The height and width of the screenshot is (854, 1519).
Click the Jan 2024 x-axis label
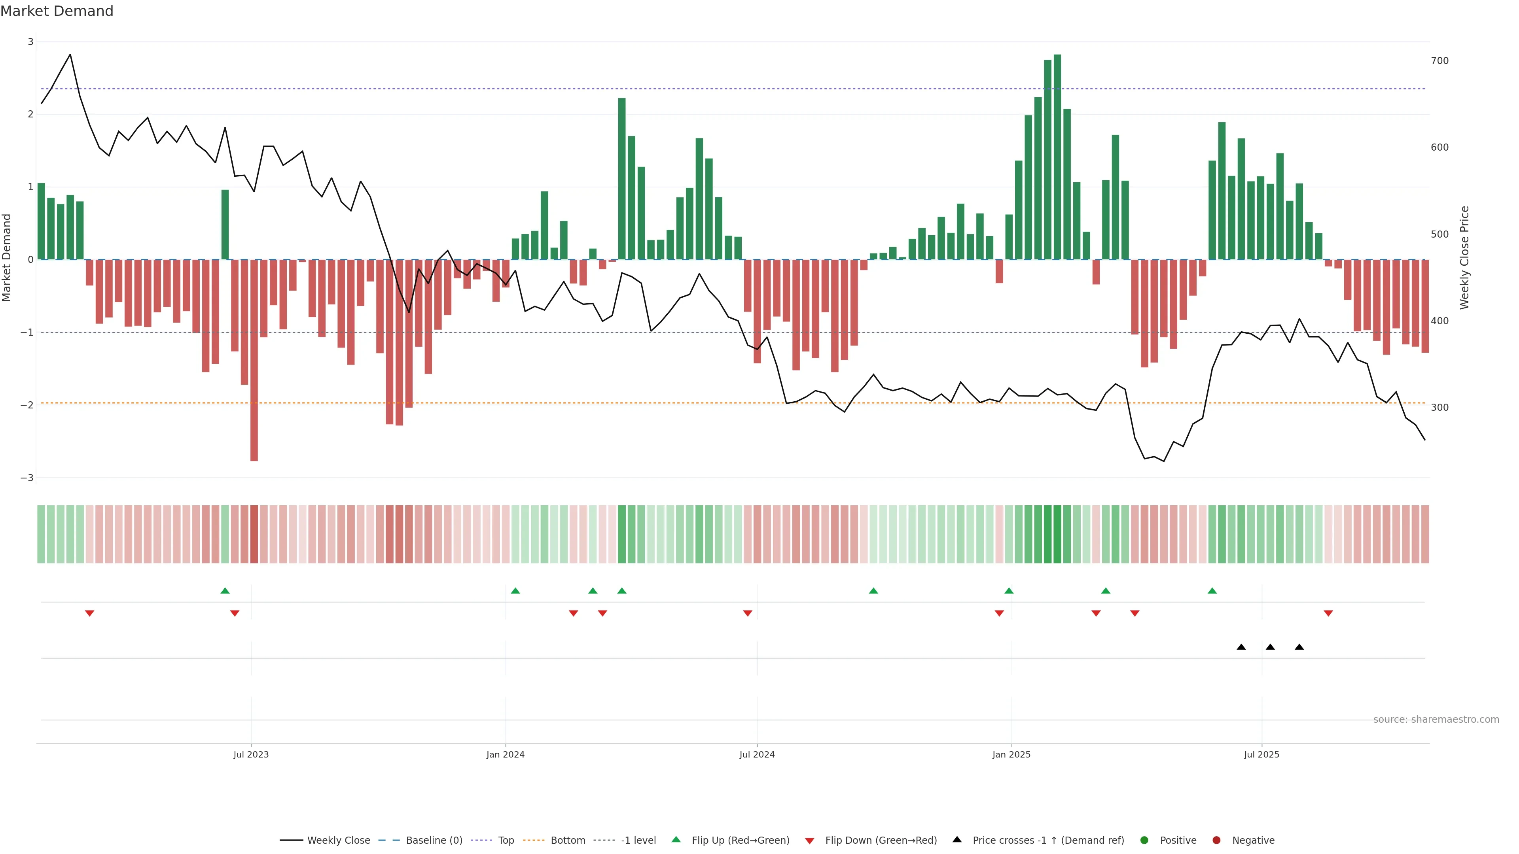click(506, 754)
